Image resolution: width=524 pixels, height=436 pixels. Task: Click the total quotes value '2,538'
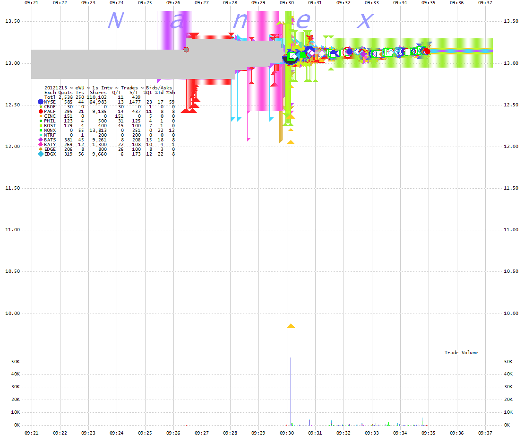(x=66, y=97)
